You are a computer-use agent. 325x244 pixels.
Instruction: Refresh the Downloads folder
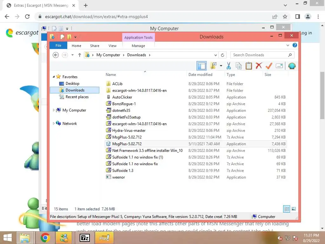[x=222, y=55]
